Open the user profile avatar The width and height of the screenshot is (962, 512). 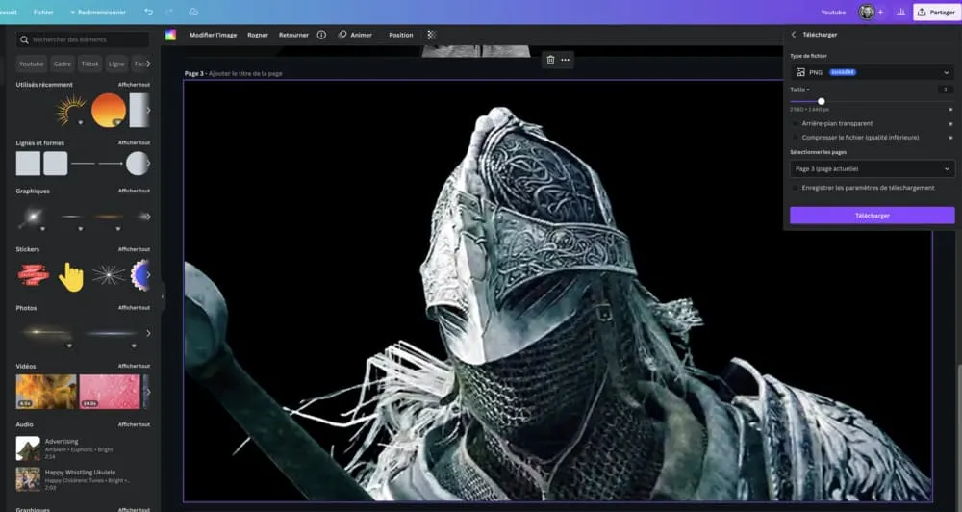pyautogui.click(x=867, y=12)
